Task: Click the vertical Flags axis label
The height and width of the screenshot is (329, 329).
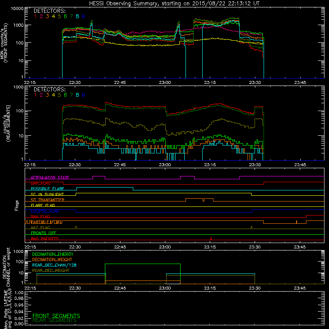Action: point(17,205)
